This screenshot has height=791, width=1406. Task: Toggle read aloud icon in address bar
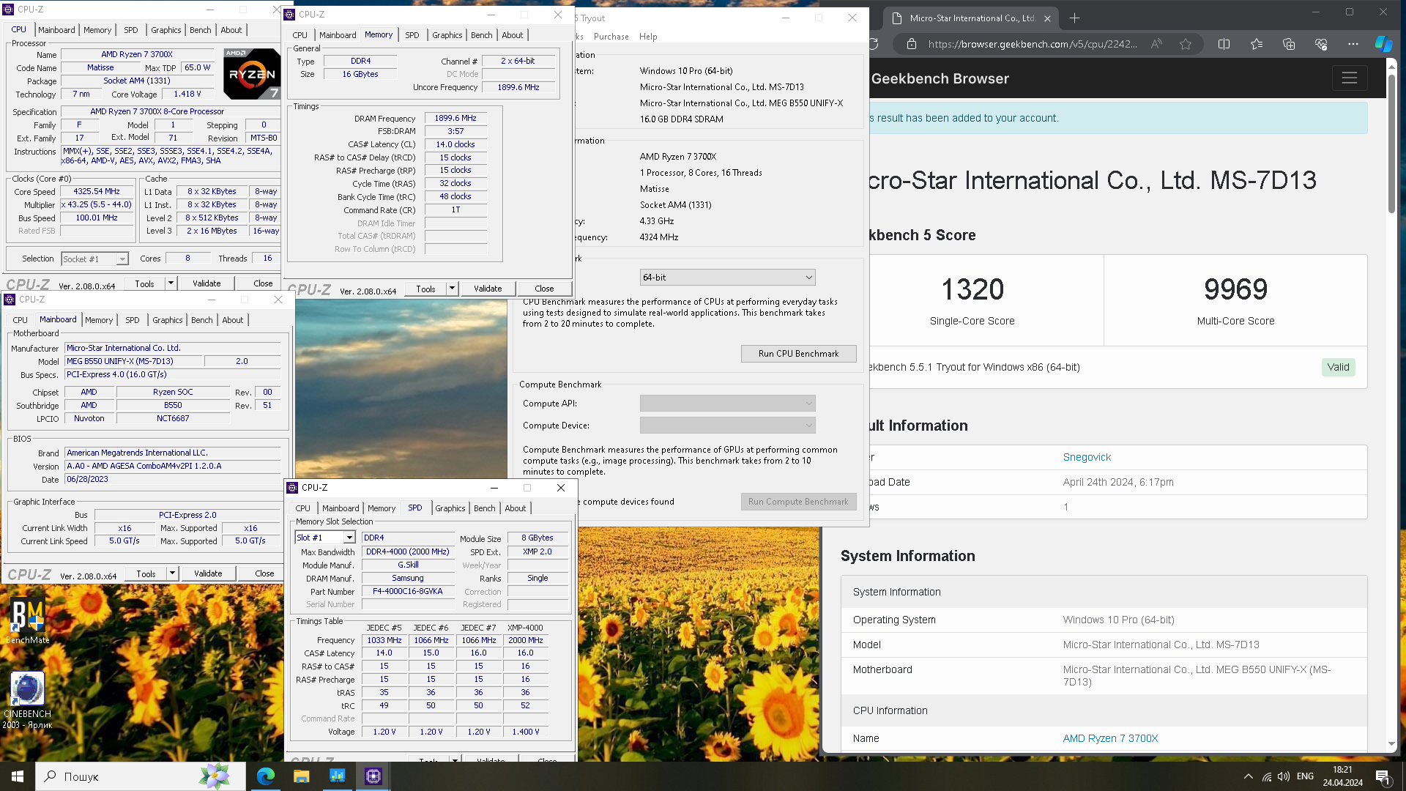pyautogui.click(x=1156, y=44)
